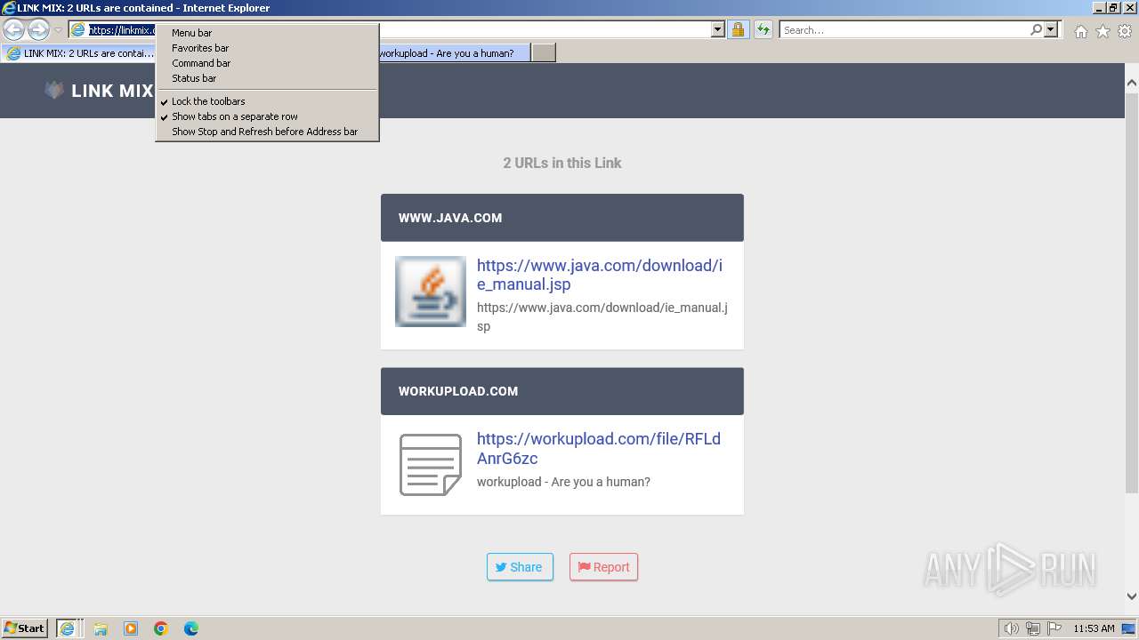This screenshot has width=1139, height=640.
Task: Click the green Refresh page icon
Action: point(763,30)
